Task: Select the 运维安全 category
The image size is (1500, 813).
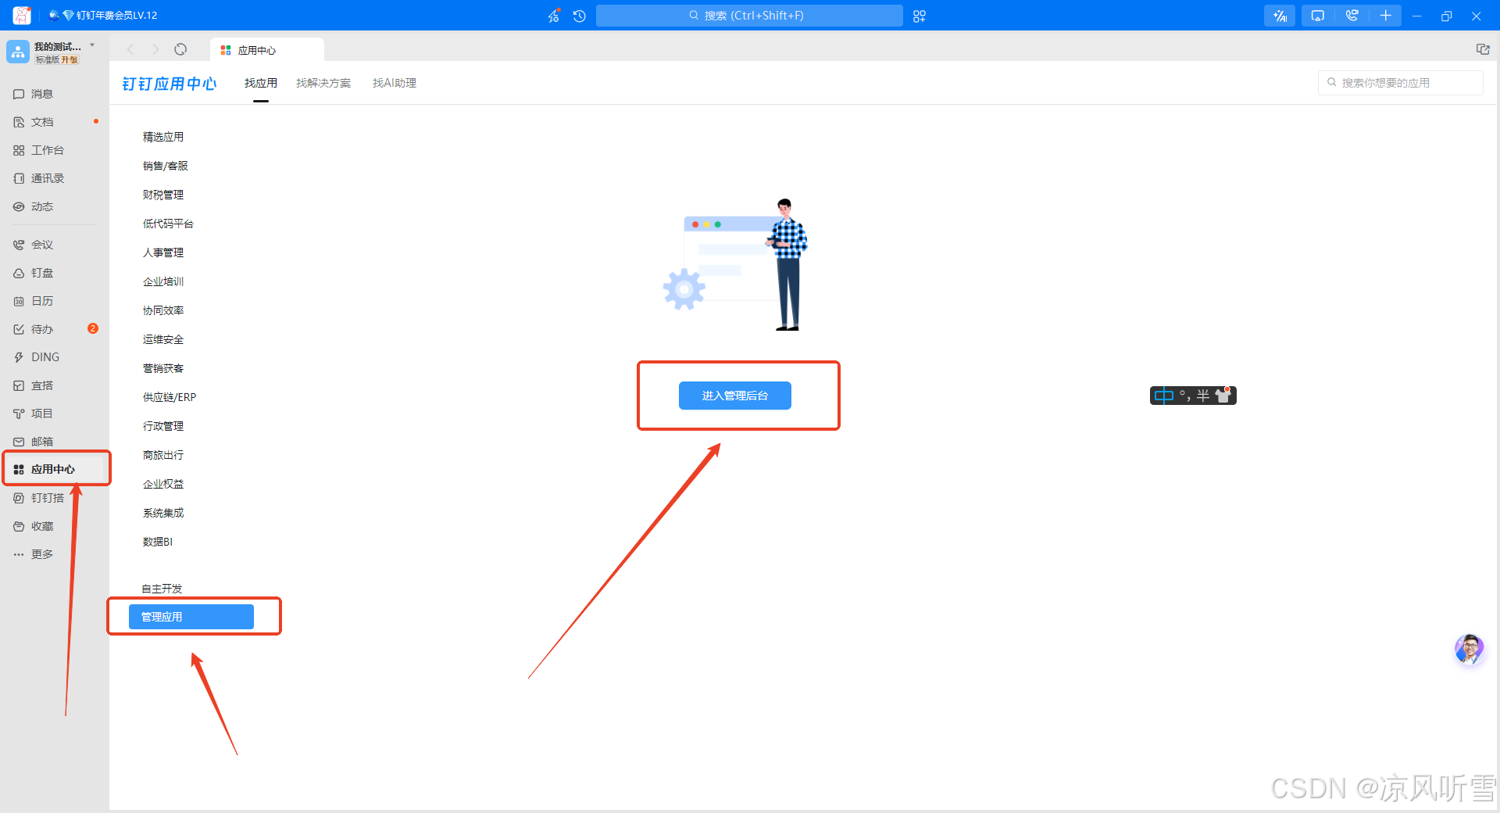Action: point(163,339)
